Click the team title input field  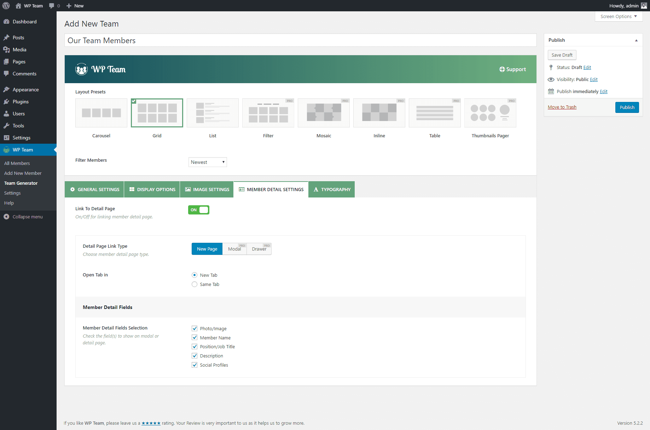point(300,40)
